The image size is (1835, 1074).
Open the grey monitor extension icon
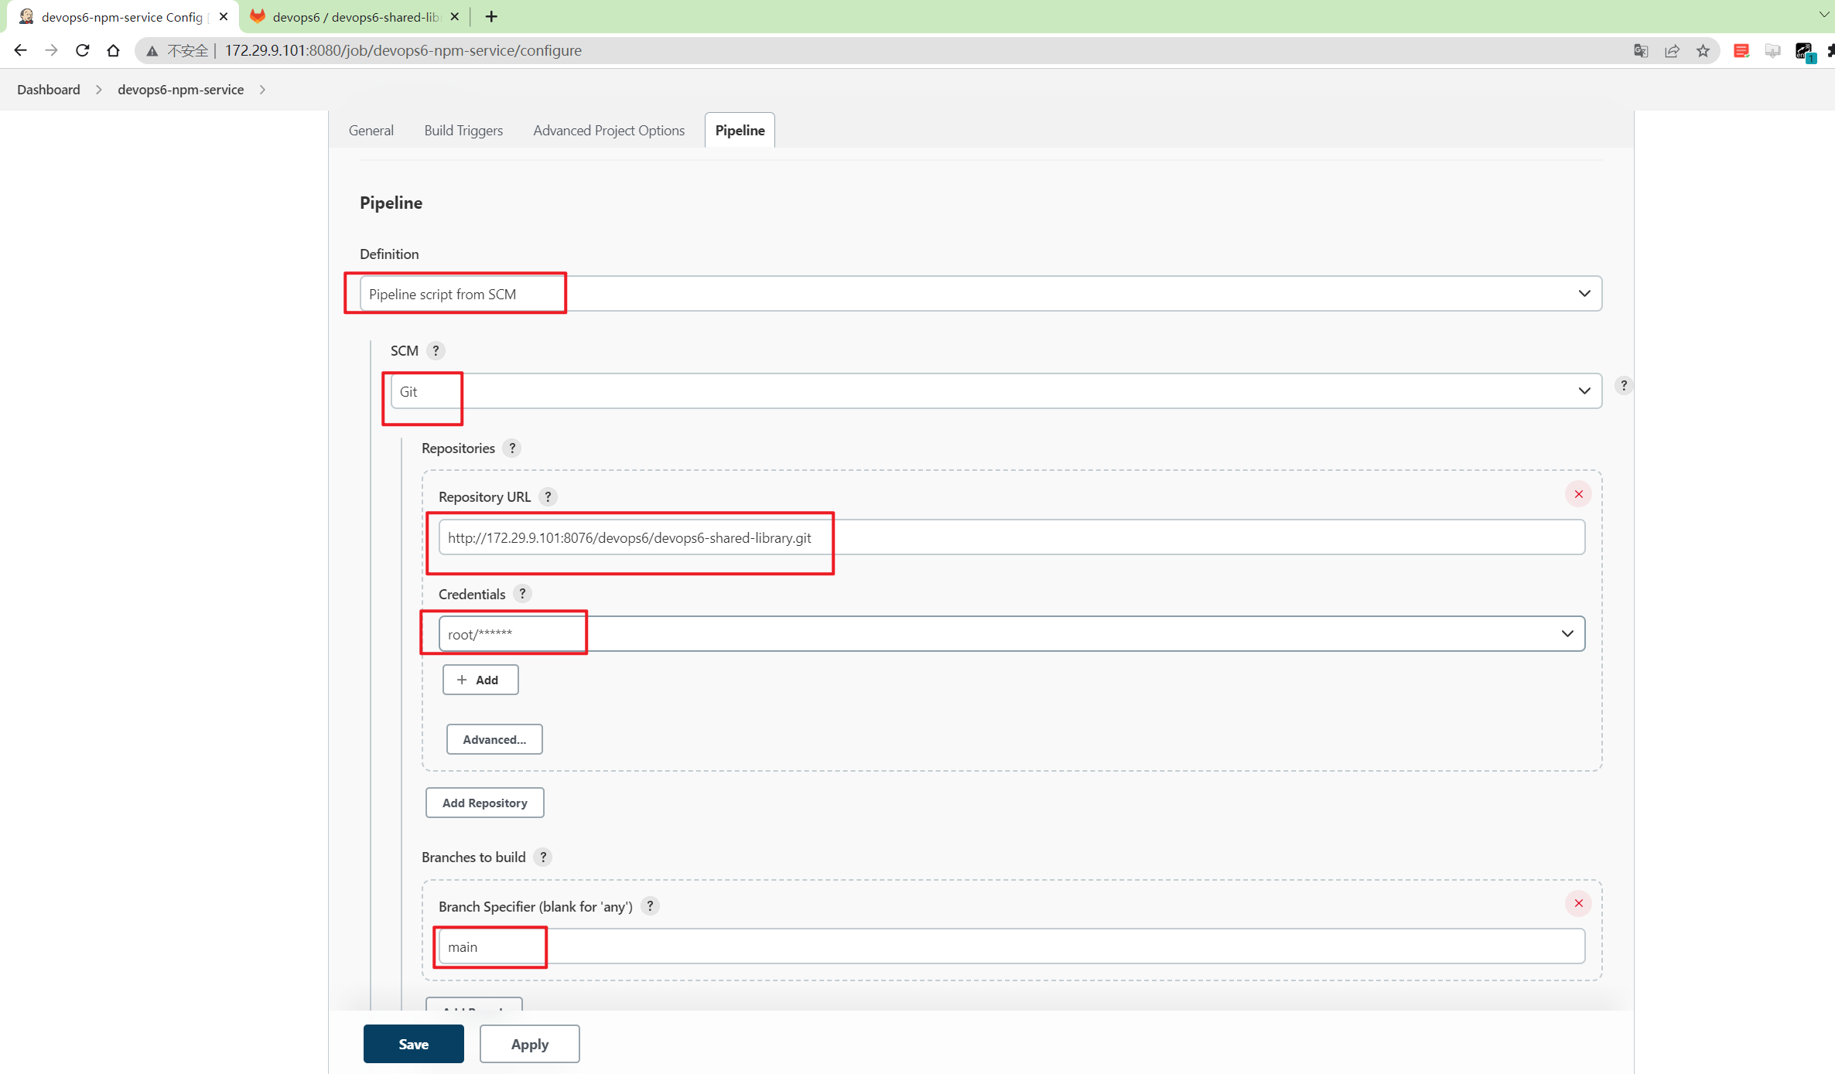[x=1772, y=50]
